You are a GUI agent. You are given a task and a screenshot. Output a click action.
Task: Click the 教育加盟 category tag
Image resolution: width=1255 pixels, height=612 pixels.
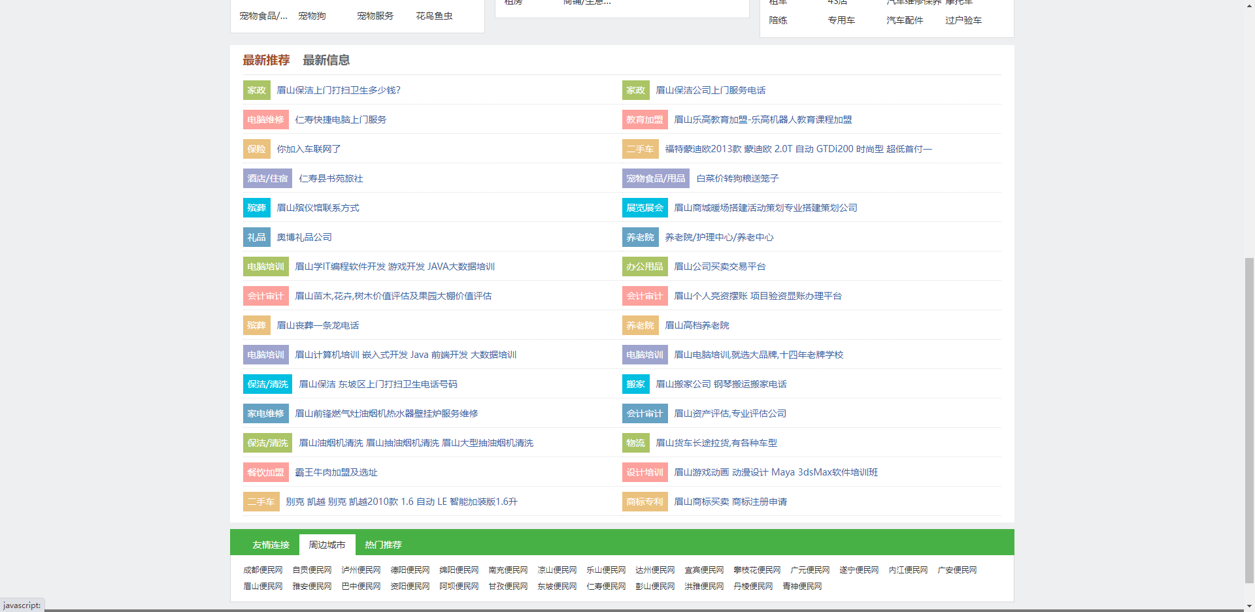pos(644,120)
